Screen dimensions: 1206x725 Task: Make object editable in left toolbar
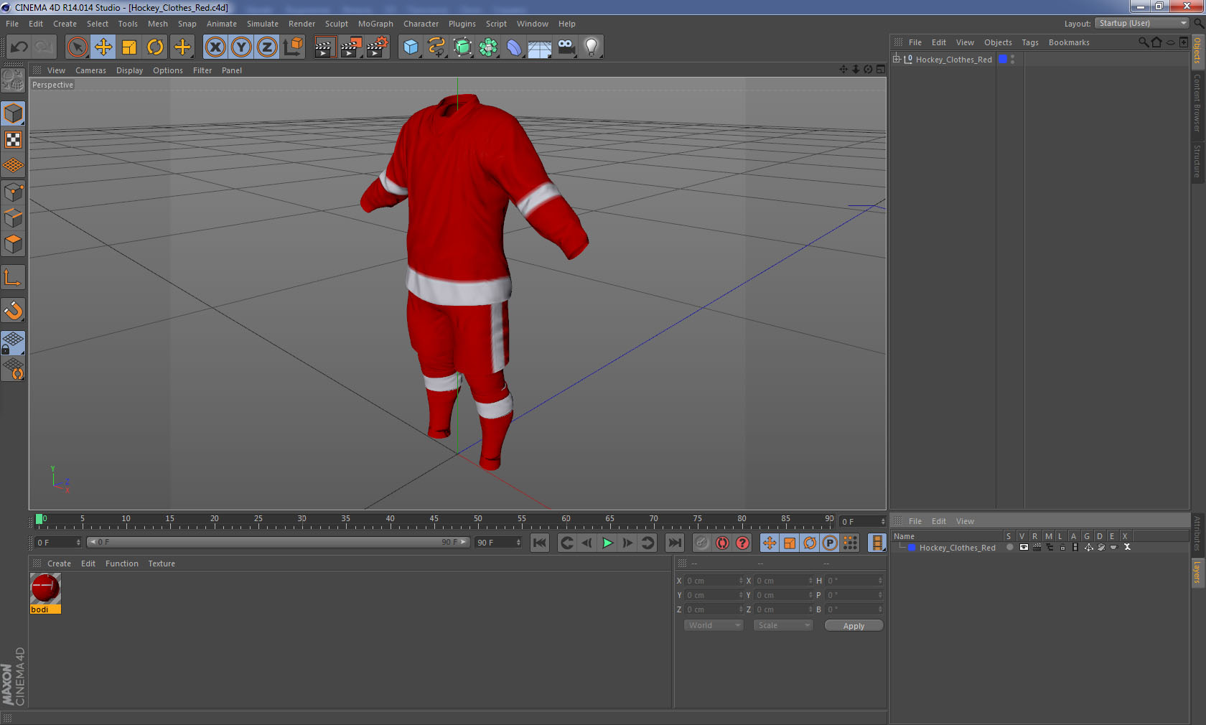(x=13, y=80)
